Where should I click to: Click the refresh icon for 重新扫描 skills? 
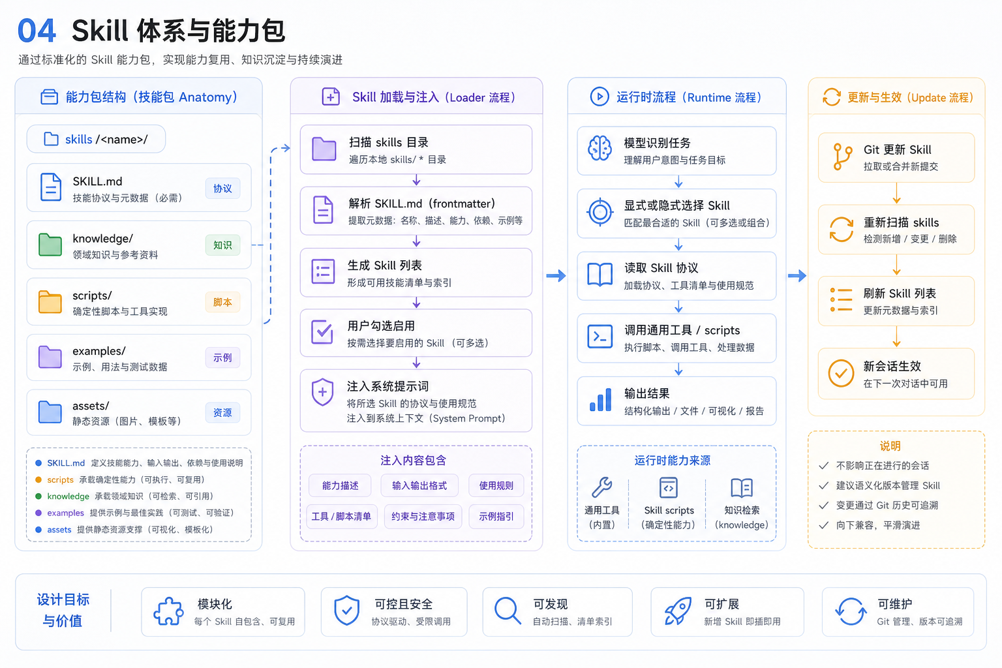pos(842,230)
